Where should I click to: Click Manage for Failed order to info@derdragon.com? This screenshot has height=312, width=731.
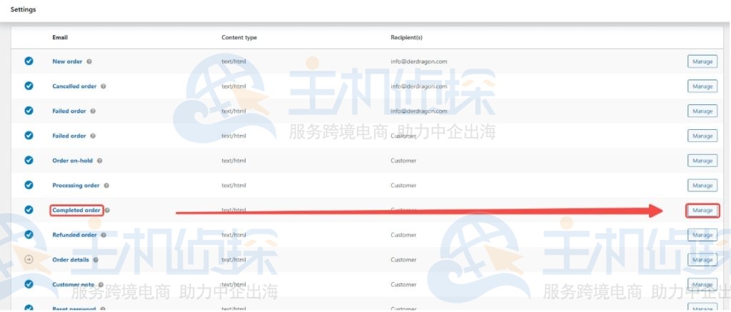pos(702,111)
